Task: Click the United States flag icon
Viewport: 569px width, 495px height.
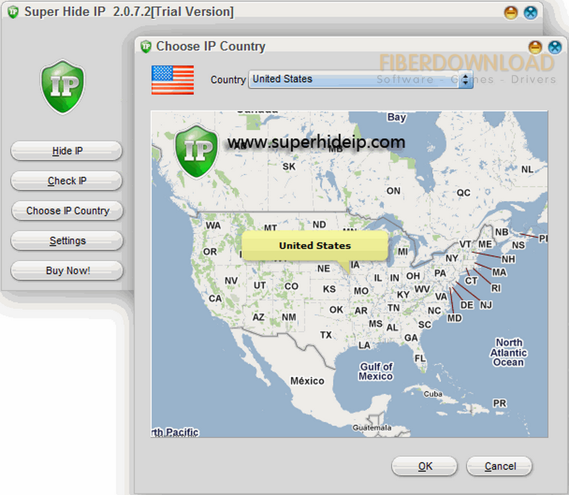Action: click(x=173, y=80)
